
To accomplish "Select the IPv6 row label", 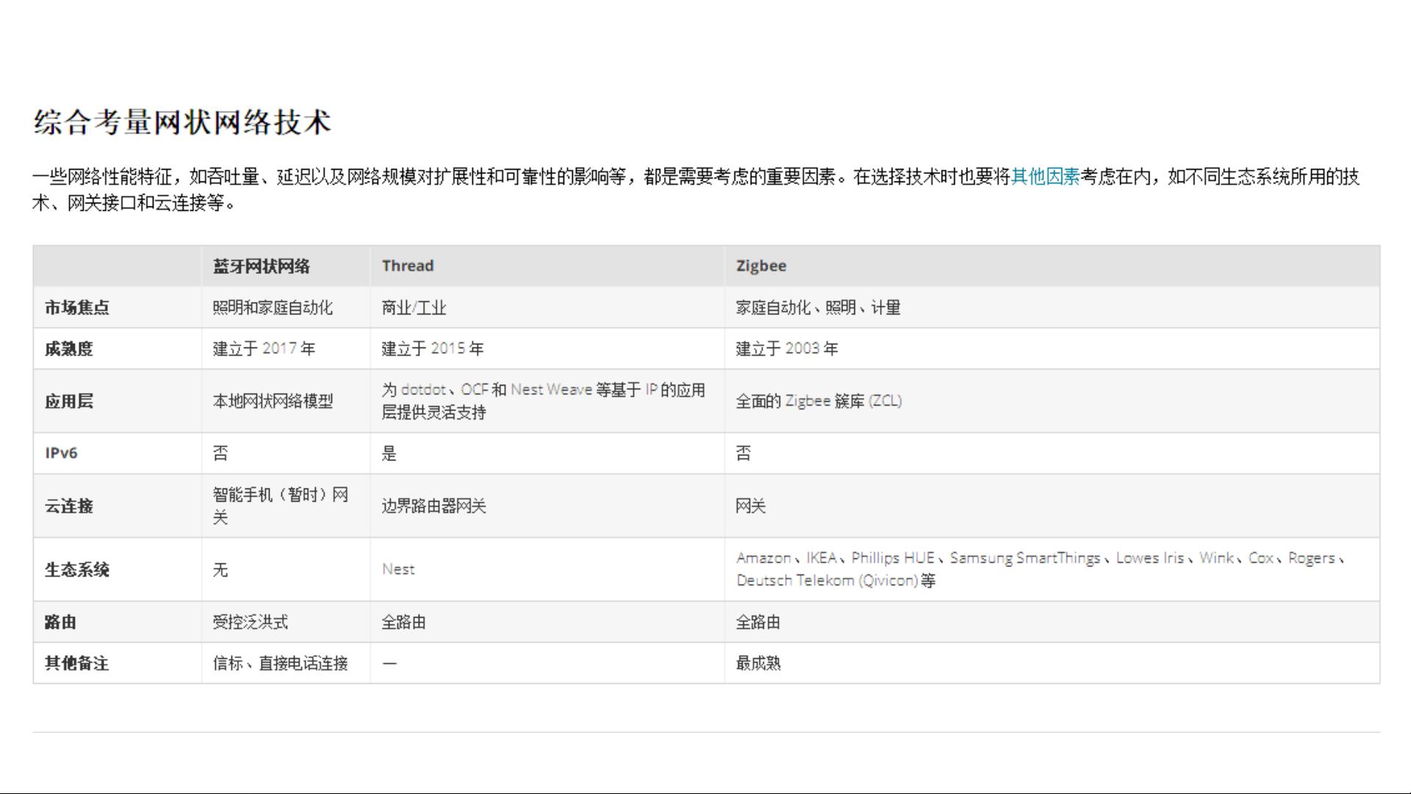I will (x=61, y=453).
